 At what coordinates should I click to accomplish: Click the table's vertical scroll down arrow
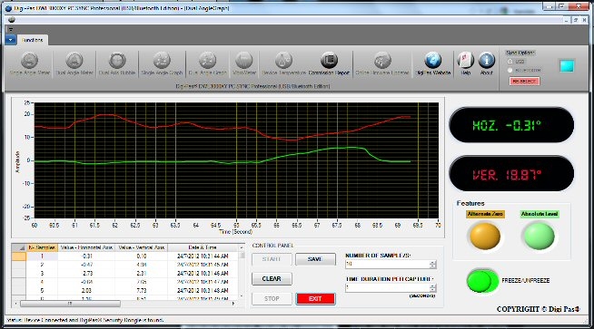242,295
